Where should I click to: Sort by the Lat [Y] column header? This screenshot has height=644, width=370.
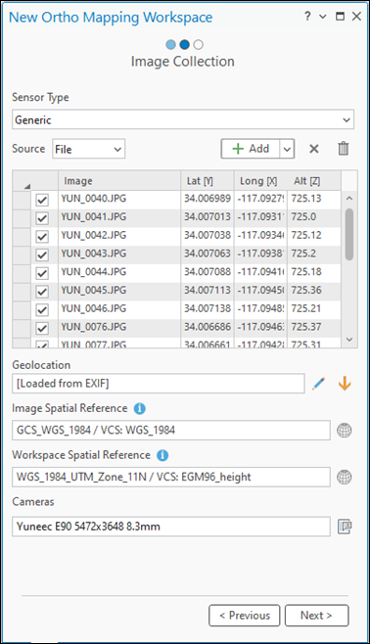point(208,181)
